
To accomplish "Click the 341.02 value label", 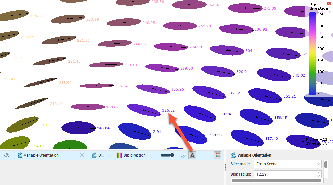I will [299, 75].
